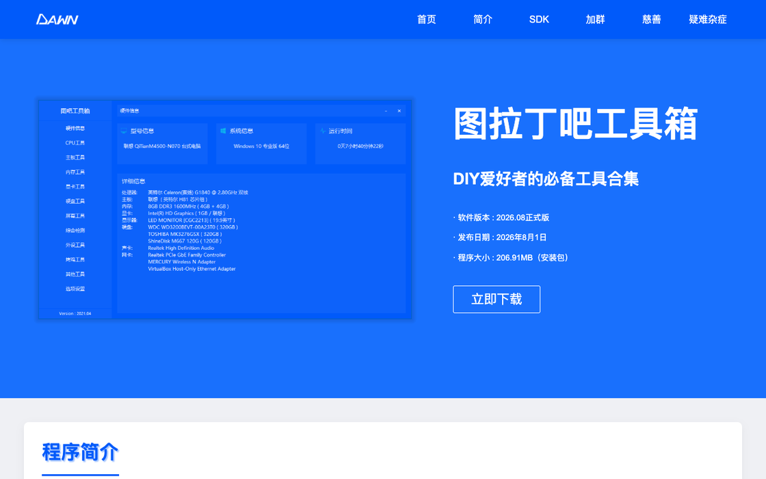Screen dimensions: 766x479
Task: Select 综合检测 in the preview sidebar
Action: pyautogui.click(x=75, y=230)
